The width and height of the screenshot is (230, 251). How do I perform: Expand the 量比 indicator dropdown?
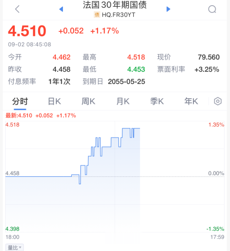point(14,247)
